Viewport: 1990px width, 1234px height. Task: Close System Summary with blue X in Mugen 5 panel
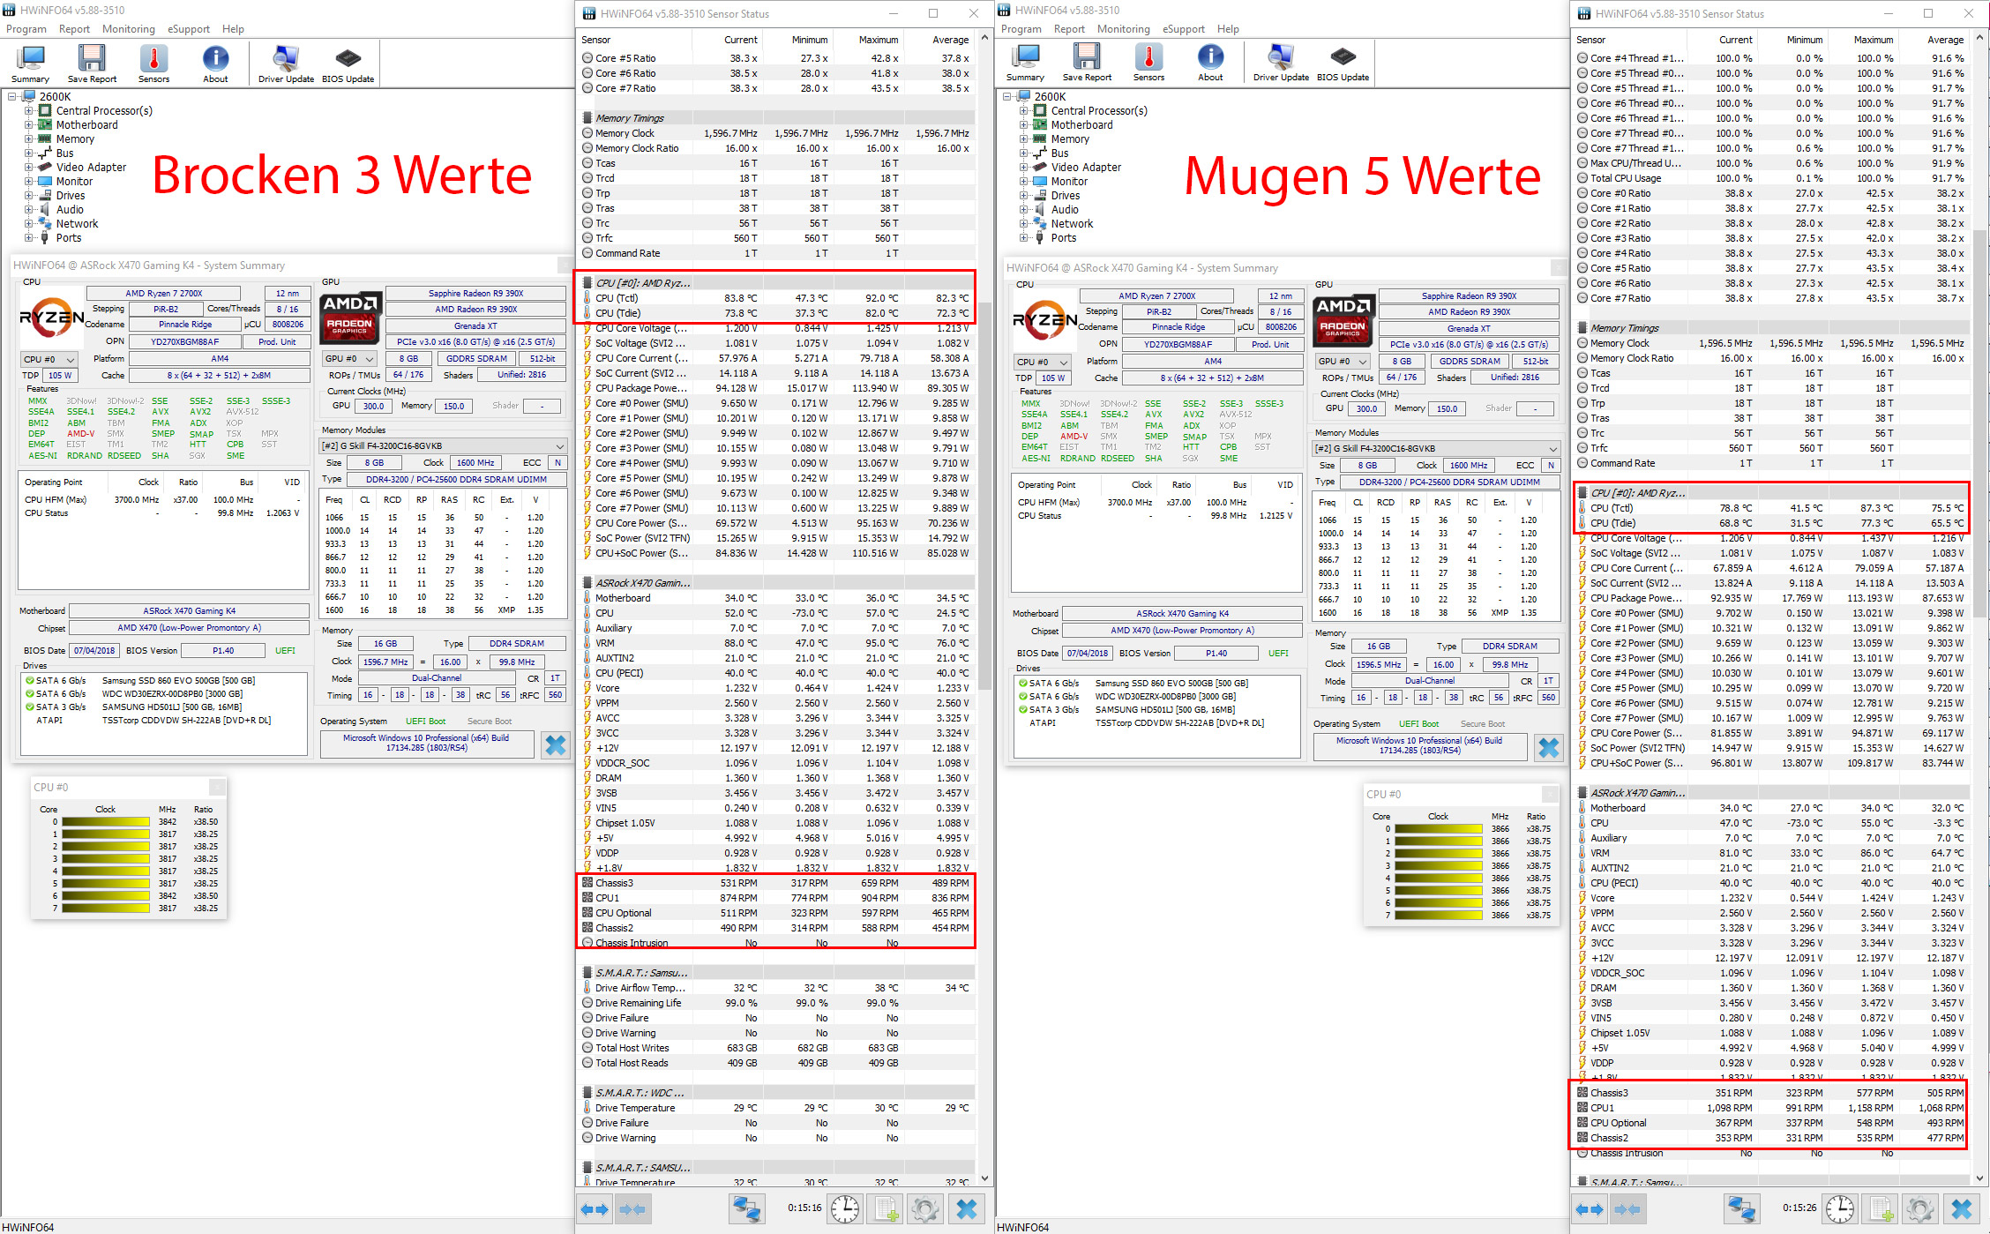click(1549, 748)
